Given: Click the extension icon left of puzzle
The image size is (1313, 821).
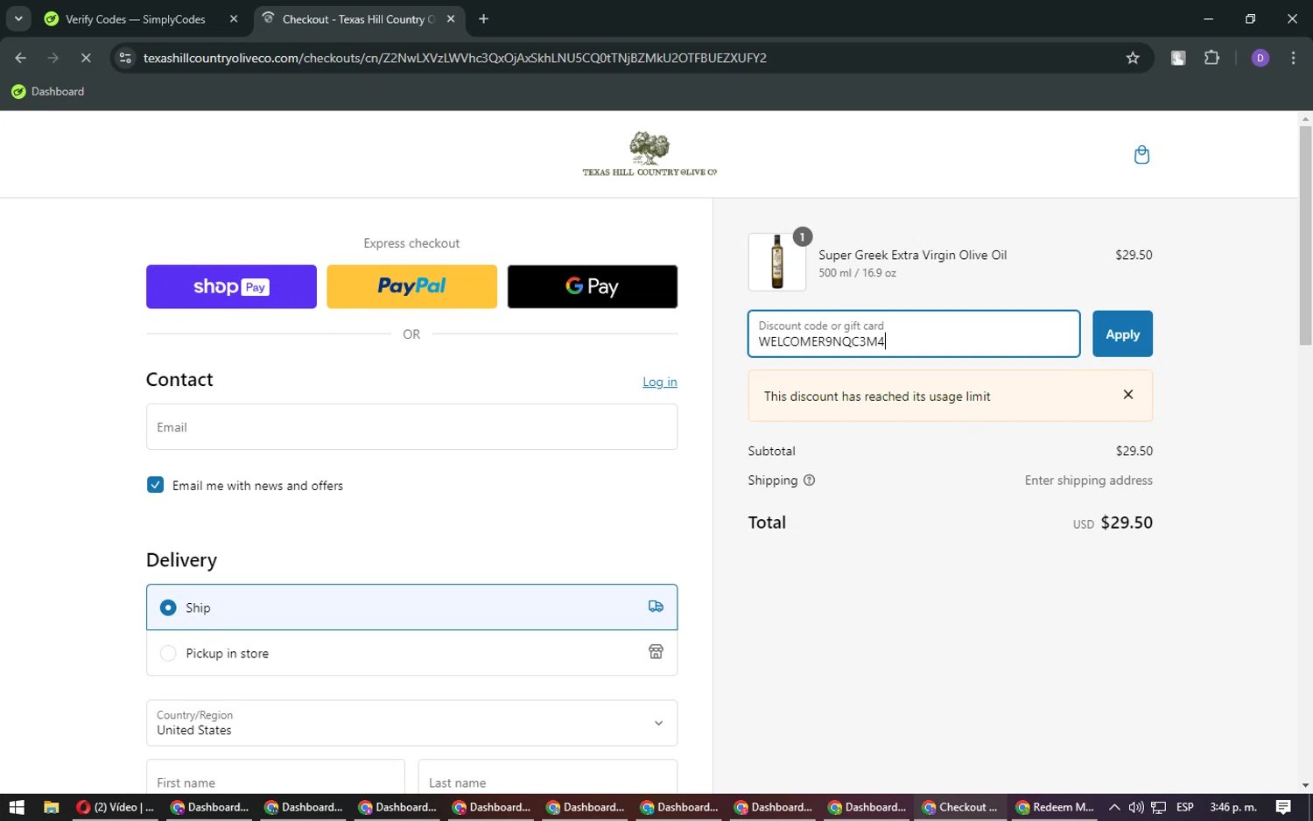Looking at the screenshot, I should [x=1178, y=58].
